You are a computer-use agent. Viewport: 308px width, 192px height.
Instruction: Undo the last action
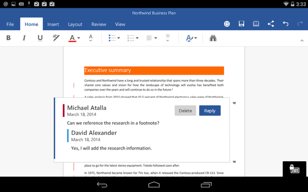point(286,24)
